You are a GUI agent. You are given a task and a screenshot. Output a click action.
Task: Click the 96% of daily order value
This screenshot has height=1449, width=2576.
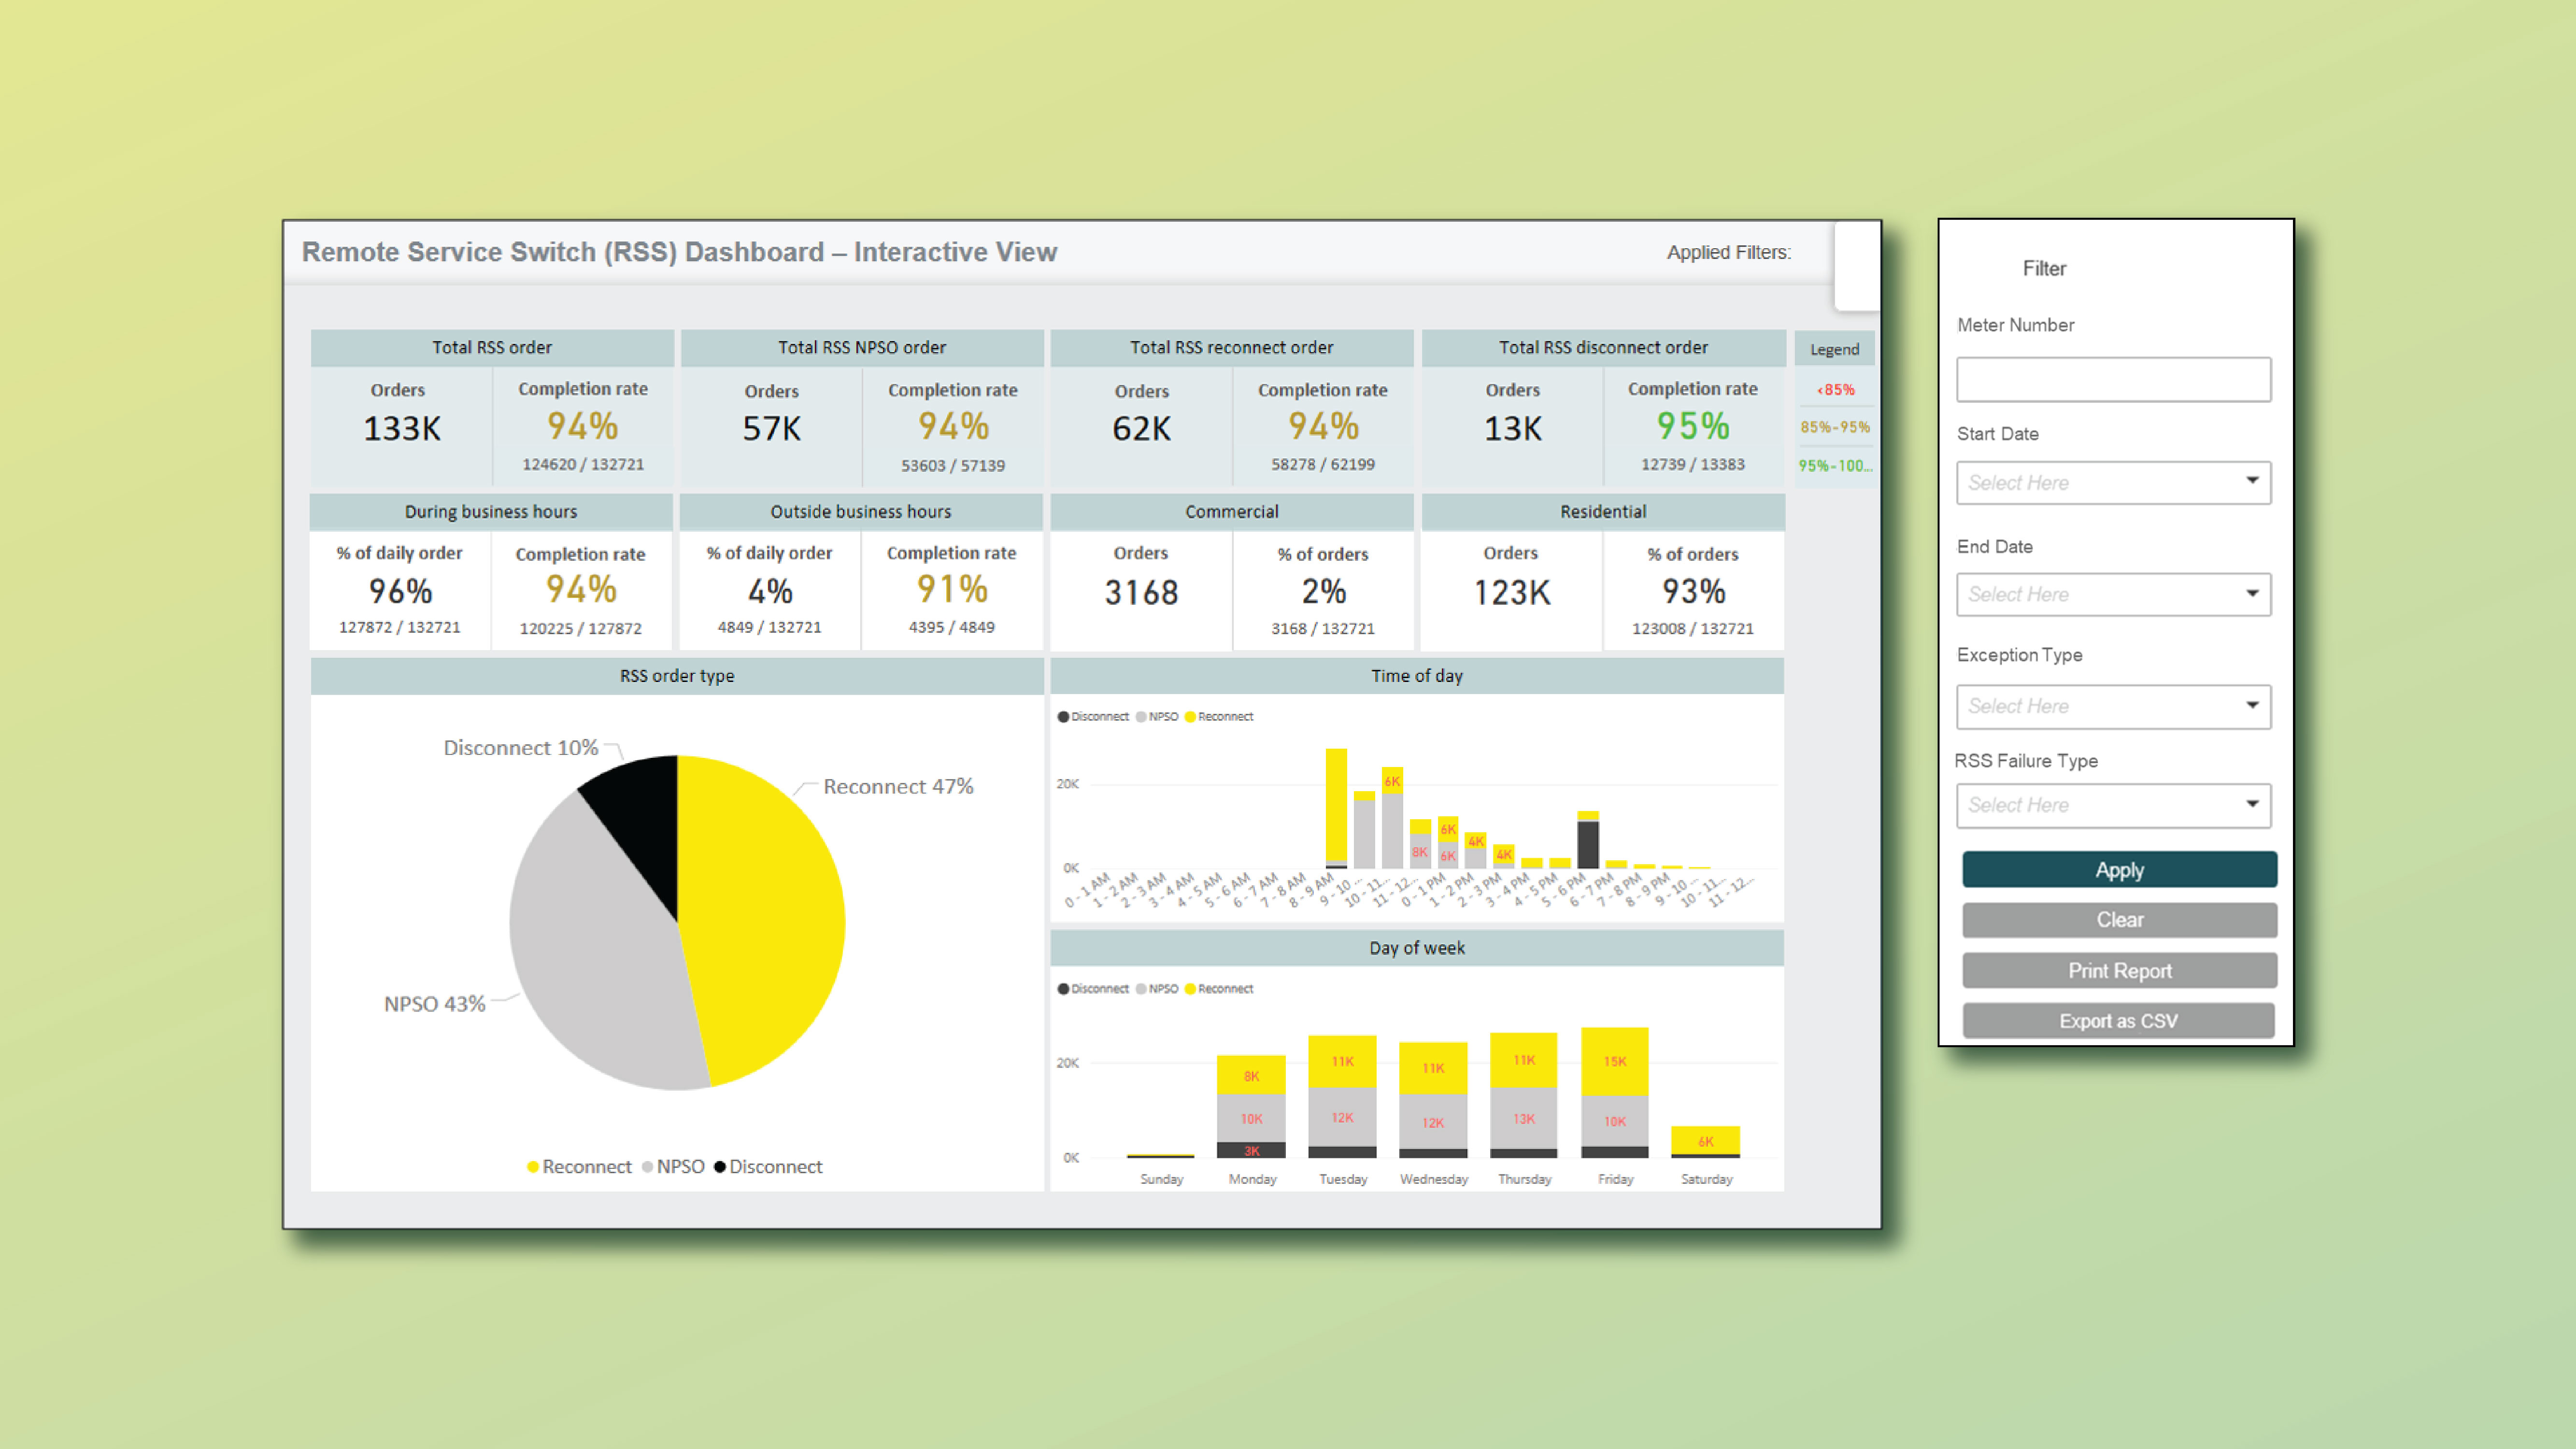pos(400,592)
